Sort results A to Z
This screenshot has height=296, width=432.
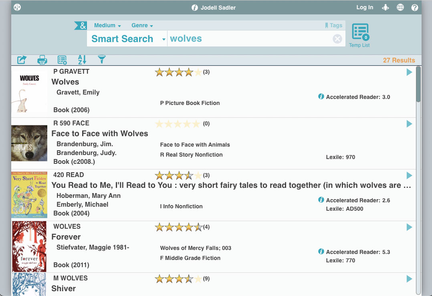[82, 59]
